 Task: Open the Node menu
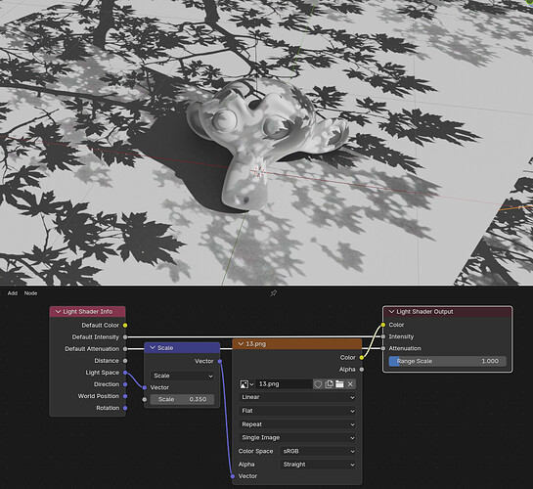coord(30,293)
